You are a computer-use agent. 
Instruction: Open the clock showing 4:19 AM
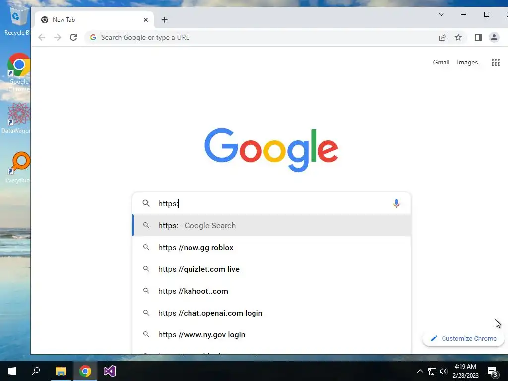point(465,371)
